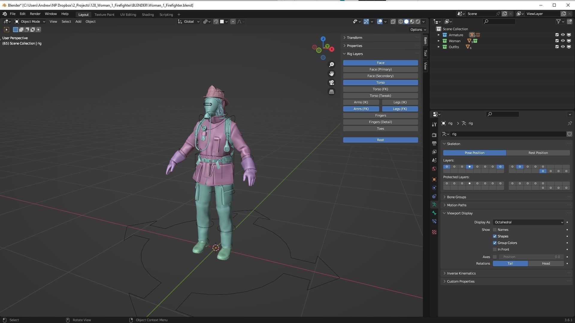Switch to the Texture Paint workspace tab
Image resolution: width=575 pixels, height=323 pixels.
(104, 14)
